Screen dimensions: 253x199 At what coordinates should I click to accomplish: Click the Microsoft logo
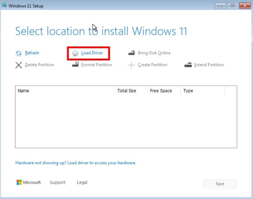pyautogui.click(x=29, y=182)
